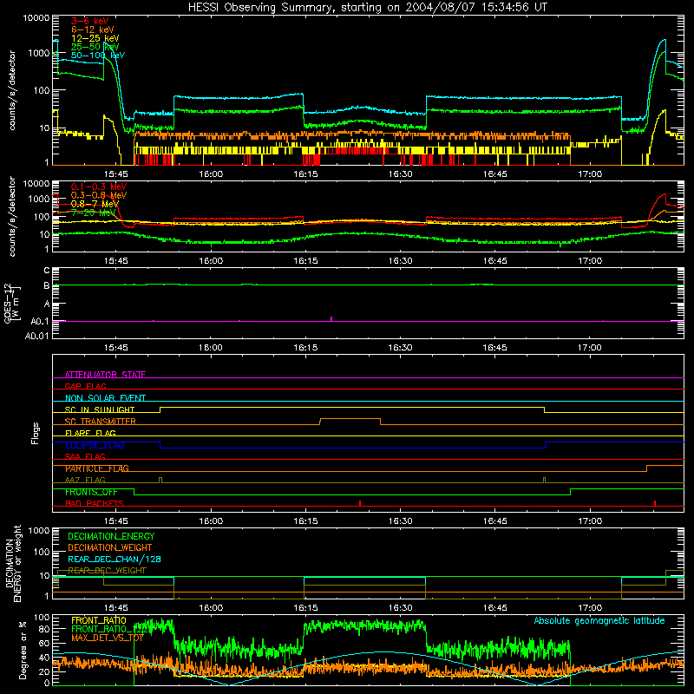
Task: Select the DECIMATION ENERGY or weight axis title
Action: point(14,563)
